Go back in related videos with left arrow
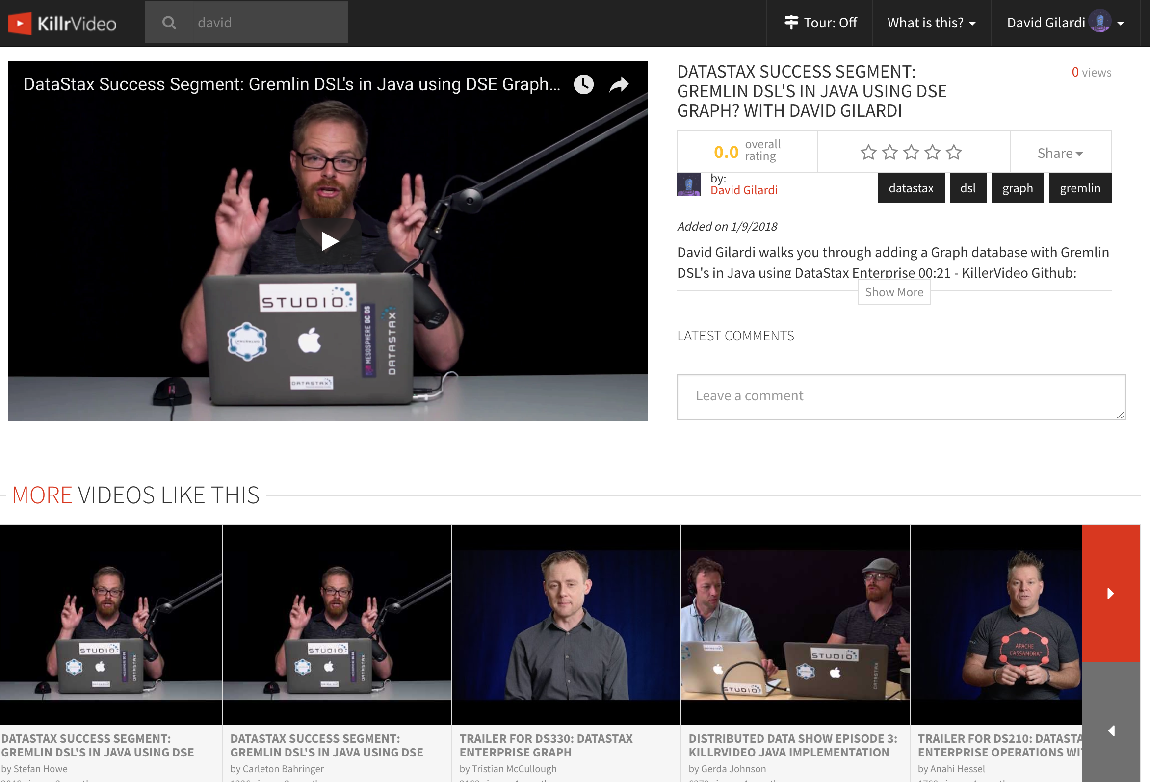 (x=1111, y=730)
